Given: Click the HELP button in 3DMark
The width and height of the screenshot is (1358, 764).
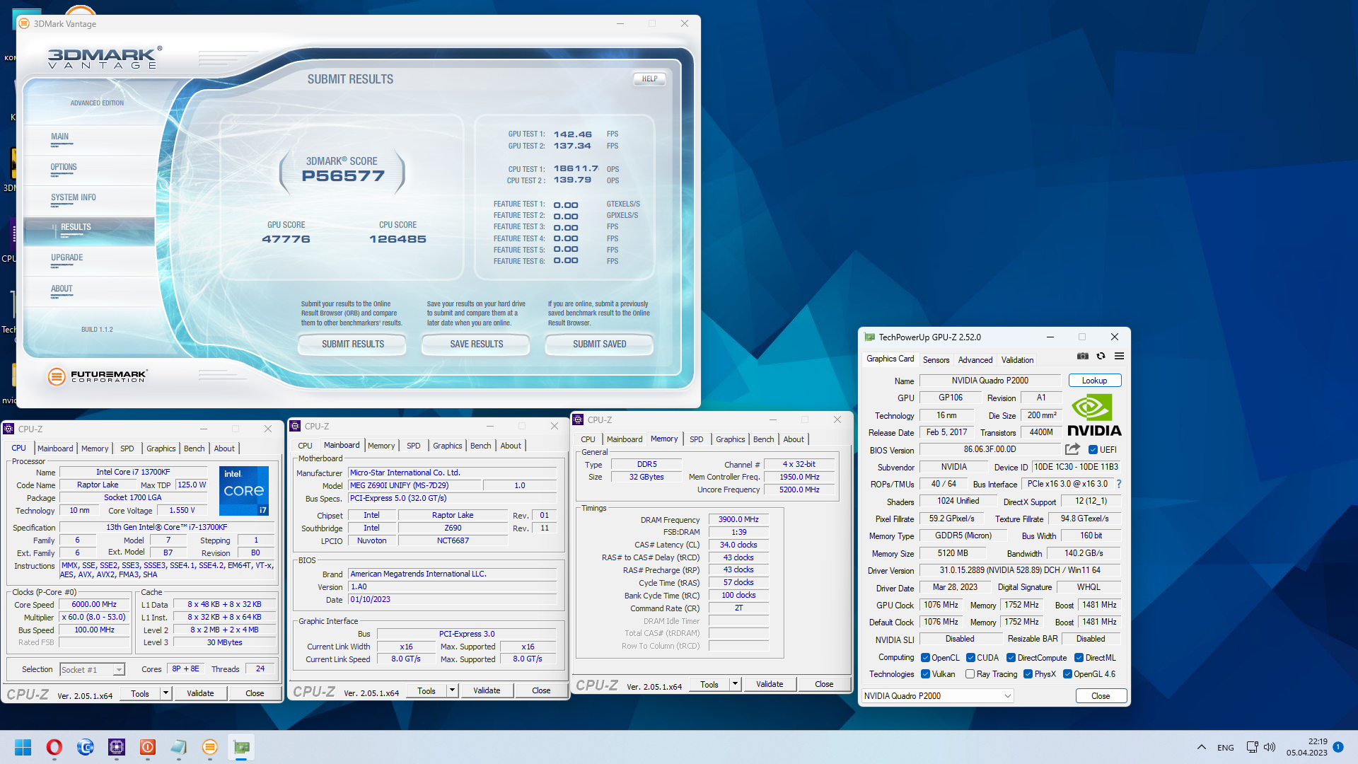Looking at the screenshot, I should point(649,79).
